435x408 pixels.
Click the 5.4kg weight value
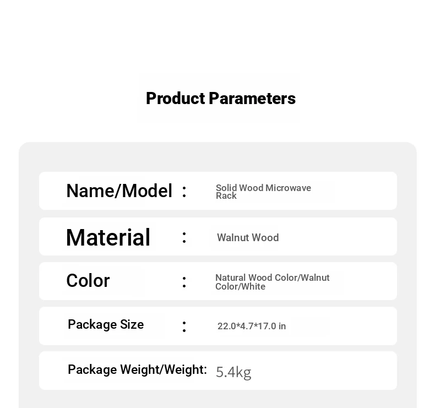[x=233, y=372]
